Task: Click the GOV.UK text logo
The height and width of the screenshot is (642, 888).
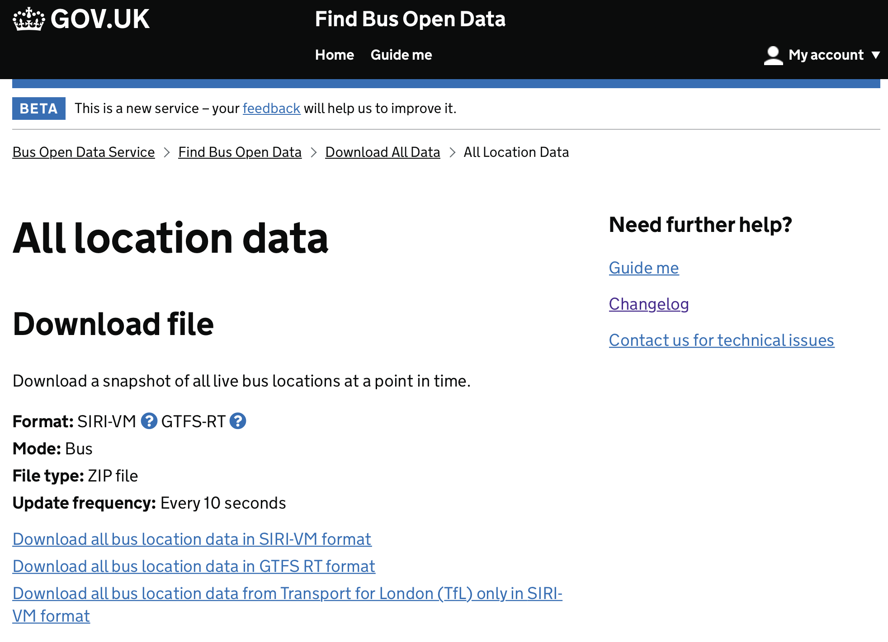Action: pos(100,19)
